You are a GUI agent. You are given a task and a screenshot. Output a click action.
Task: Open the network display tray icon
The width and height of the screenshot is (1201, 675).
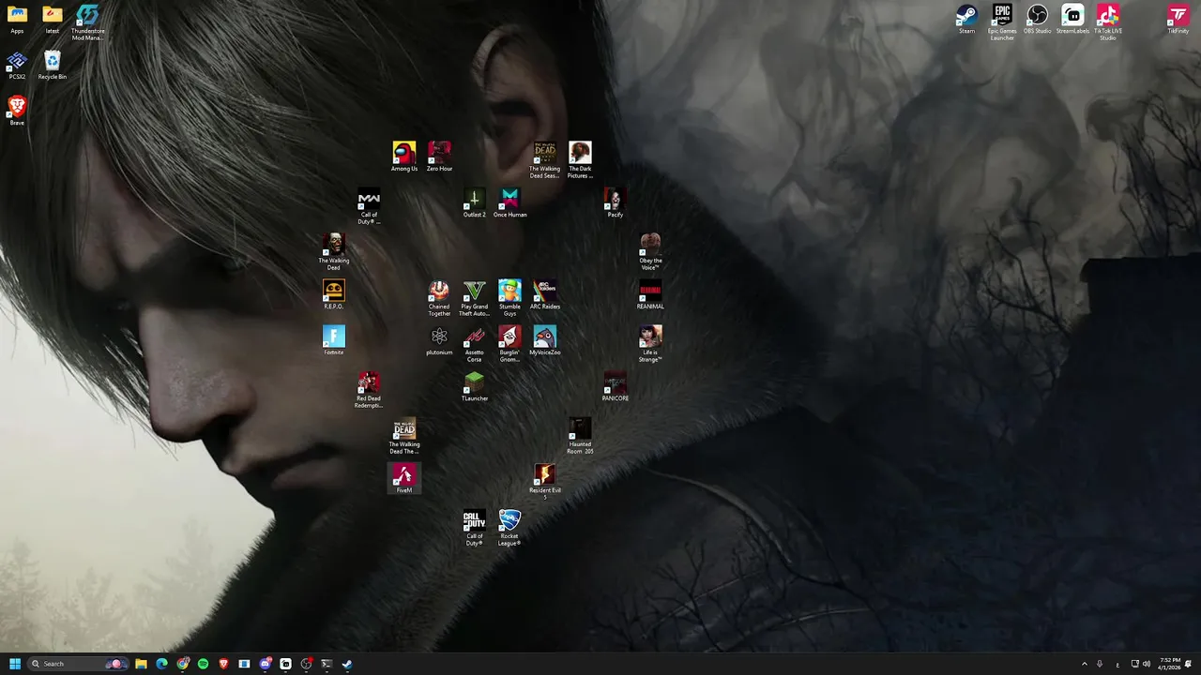1134,664
